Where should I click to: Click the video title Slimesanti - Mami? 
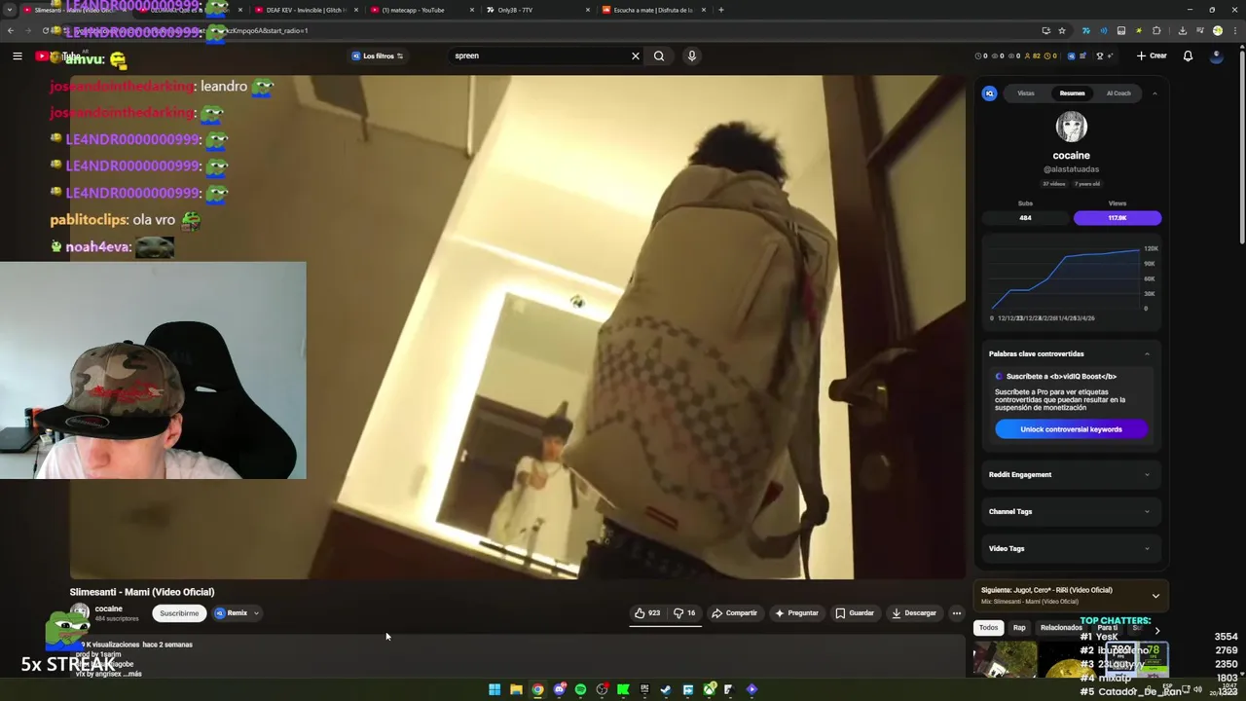[142, 592]
